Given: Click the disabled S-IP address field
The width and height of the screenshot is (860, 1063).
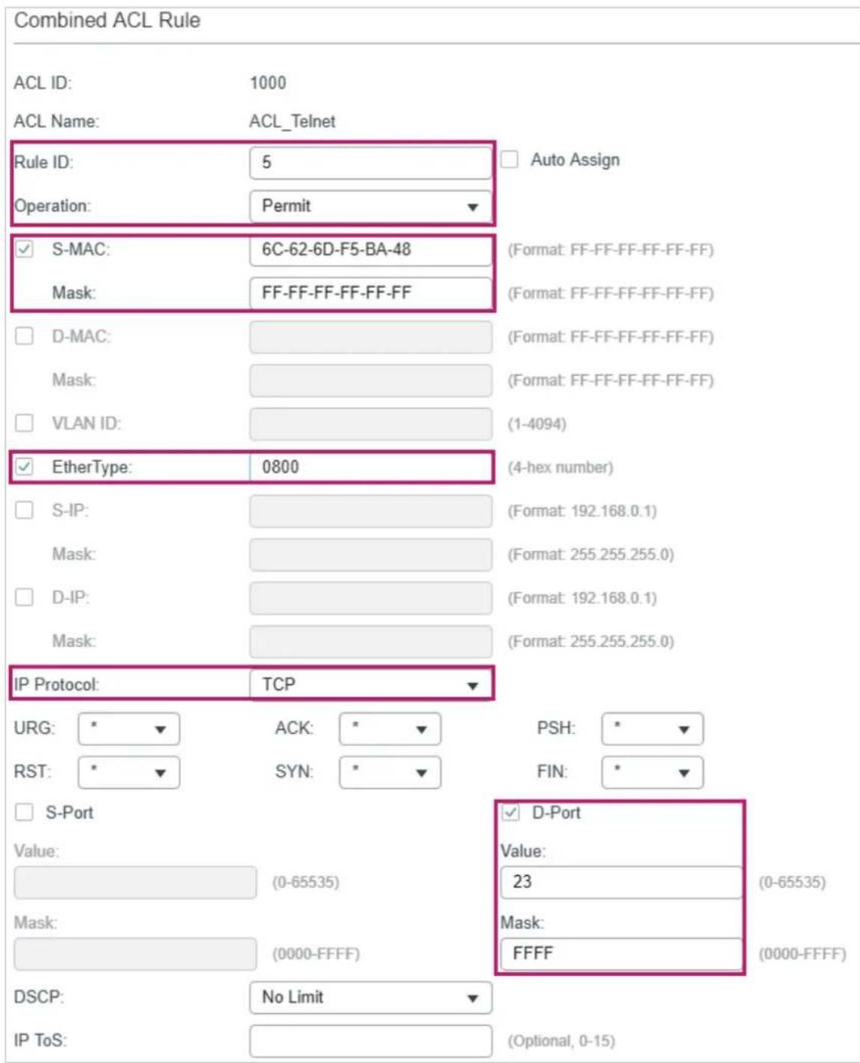Looking at the screenshot, I should tap(371, 511).
